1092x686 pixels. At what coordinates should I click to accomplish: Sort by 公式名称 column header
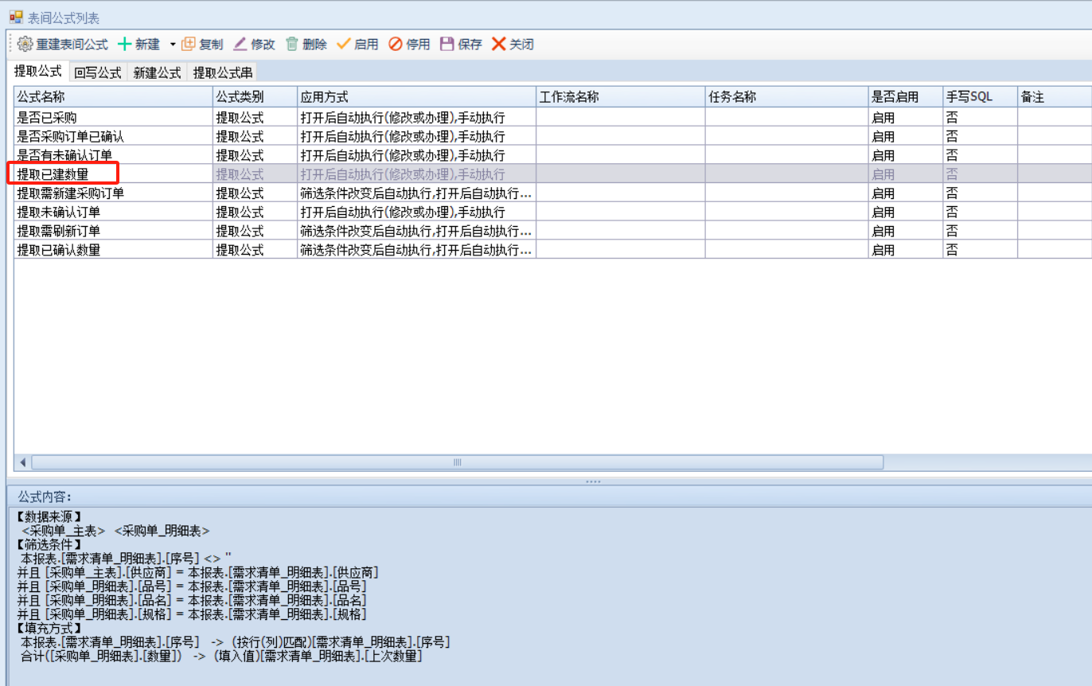click(113, 97)
